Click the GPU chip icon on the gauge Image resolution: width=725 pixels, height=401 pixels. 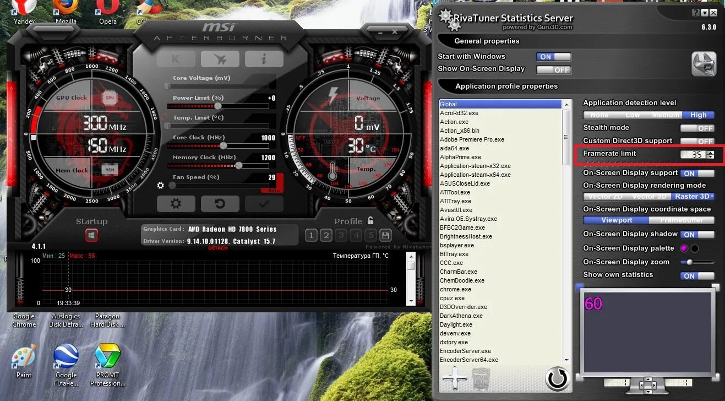(x=110, y=97)
